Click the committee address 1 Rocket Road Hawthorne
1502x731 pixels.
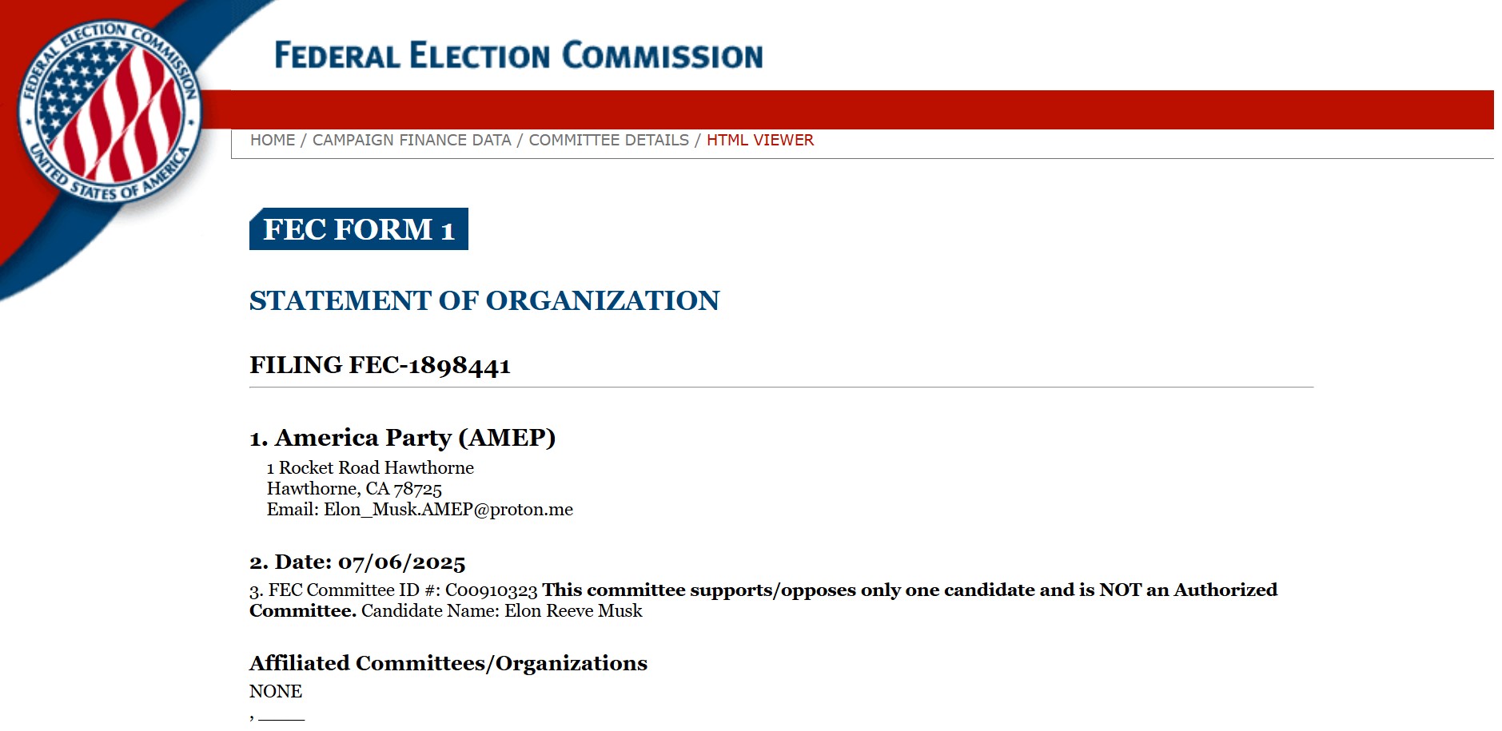[x=371, y=469]
